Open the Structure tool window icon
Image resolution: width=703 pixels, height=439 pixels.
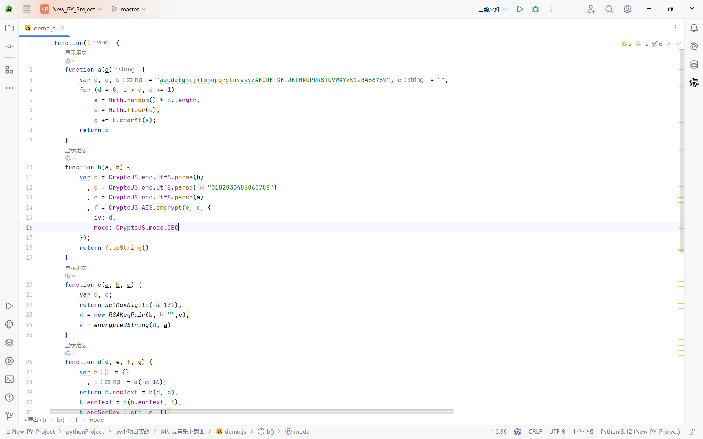click(10, 70)
